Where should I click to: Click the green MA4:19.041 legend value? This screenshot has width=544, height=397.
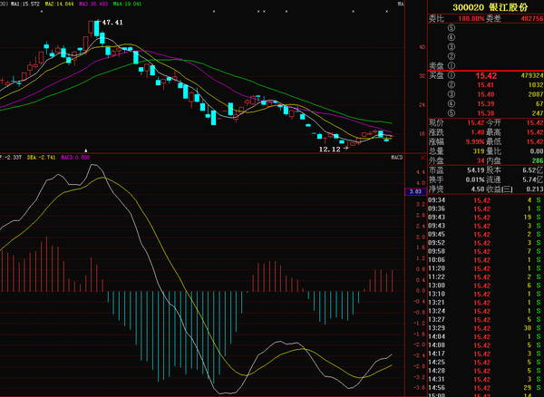[127, 5]
